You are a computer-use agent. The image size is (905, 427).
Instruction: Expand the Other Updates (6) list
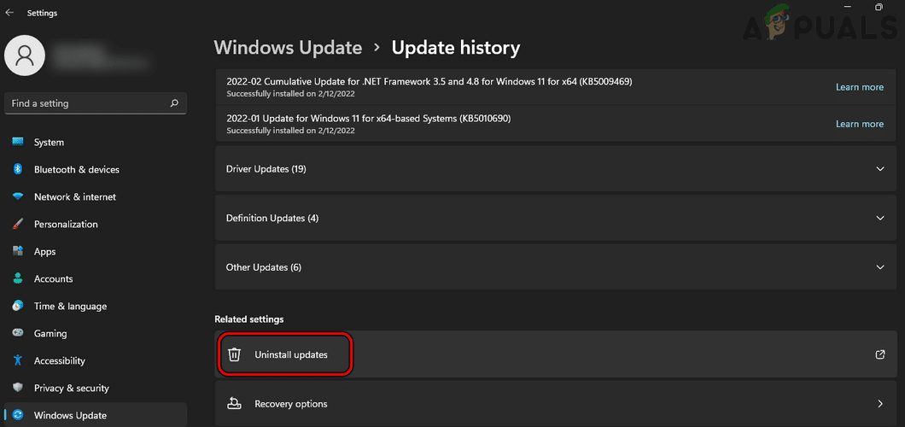click(880, 267)
